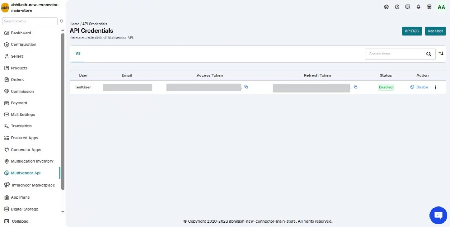Image resolution: width=450 pixels, height=227 pixels.
Task: Click the AA user avatar
Action: 441,7
